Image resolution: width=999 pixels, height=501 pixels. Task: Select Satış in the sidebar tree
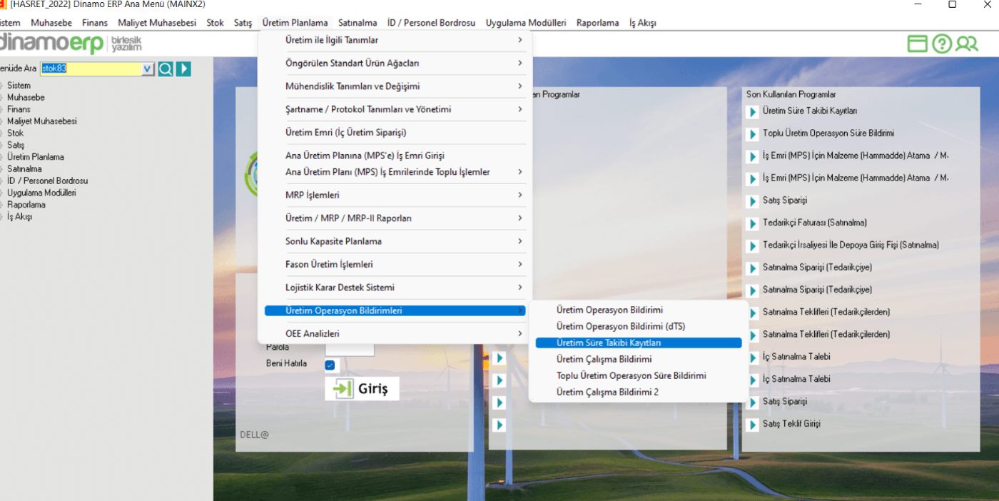(16, 146)
